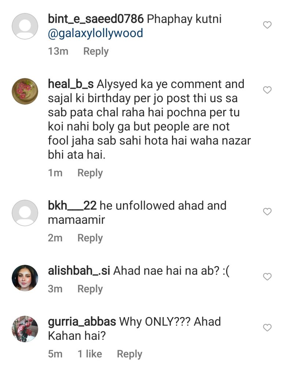Open bint_e_saeed0786's default profile avatar
The image size is (288, 375).
pyautogui.click(x=25, y=26)
